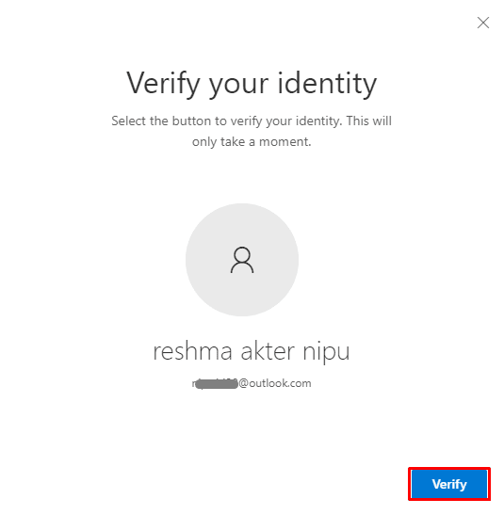504x515 pixels.
Task: Click the word 'Verify' in the heading
Action: (163, 84)
